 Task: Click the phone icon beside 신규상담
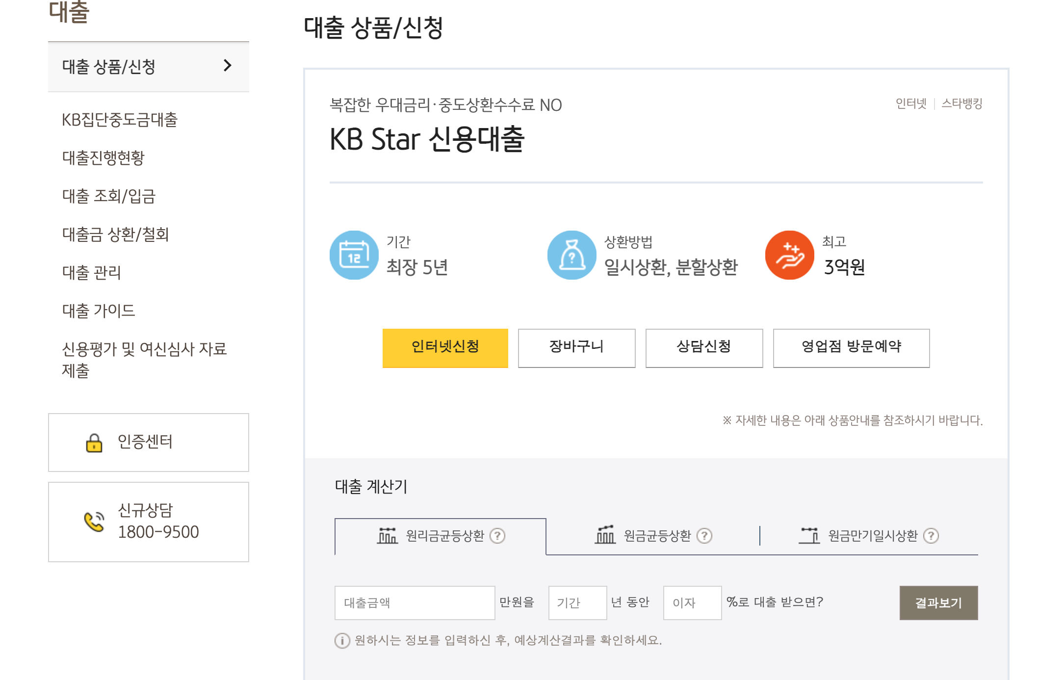coord(94,522)
